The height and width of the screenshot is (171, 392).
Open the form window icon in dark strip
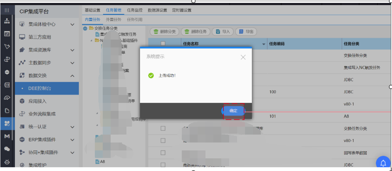coord(7,34)
